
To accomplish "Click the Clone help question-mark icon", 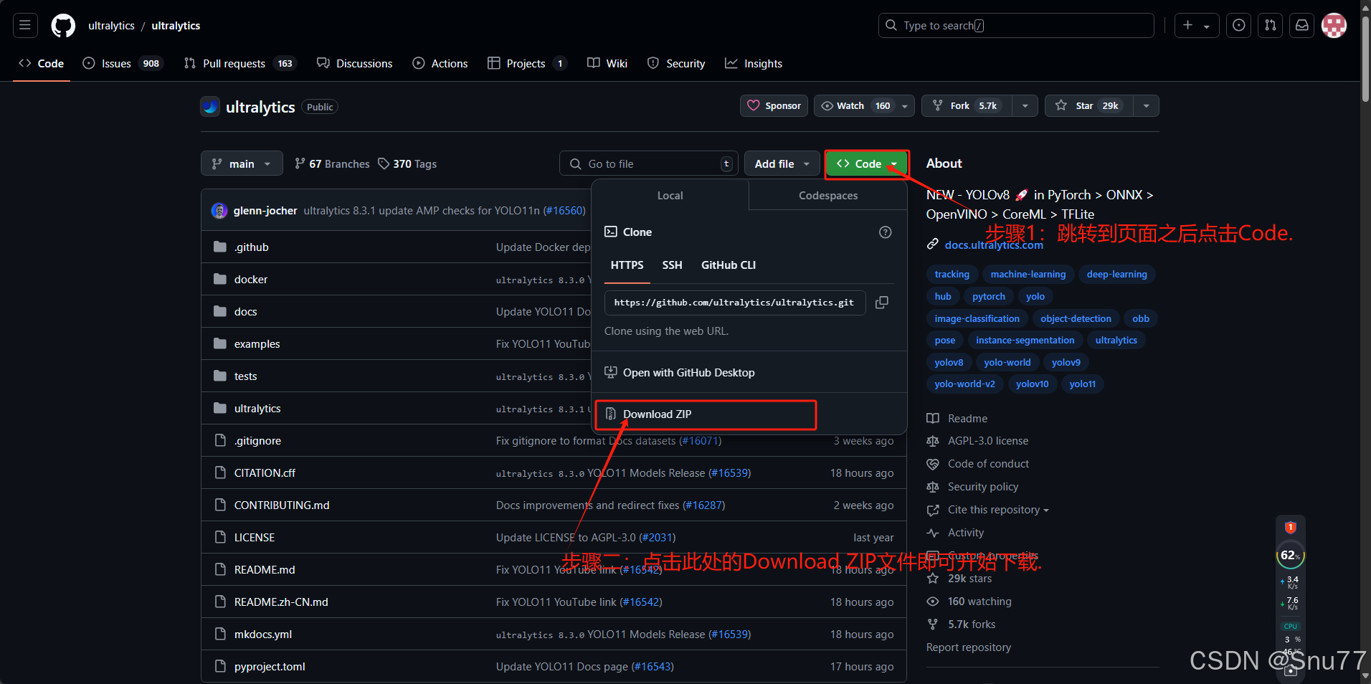I will coord(886,232).
